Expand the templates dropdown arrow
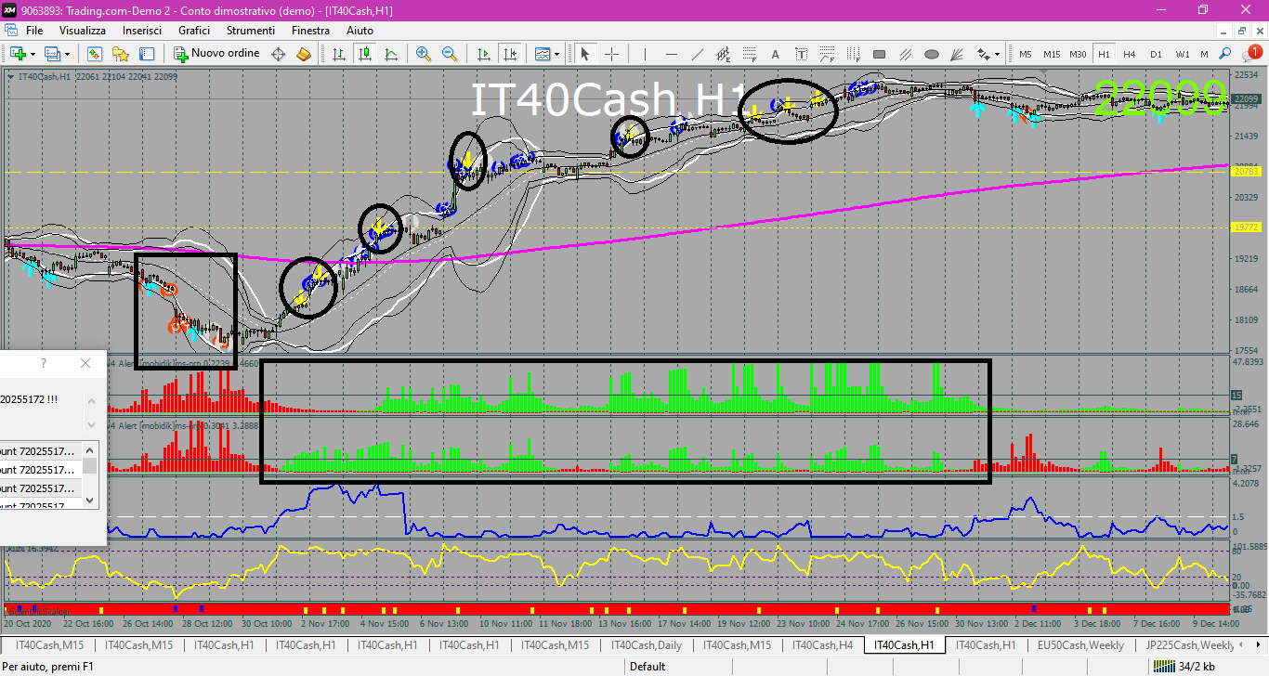 [557, 54]
